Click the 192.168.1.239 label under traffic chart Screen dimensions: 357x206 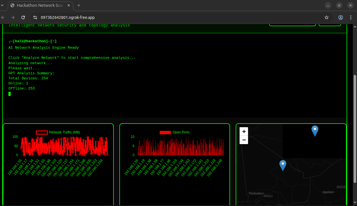[95, 168]
